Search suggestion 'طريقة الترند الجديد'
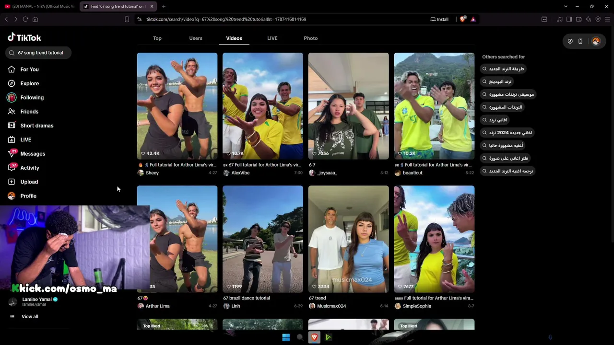The height and width of the screenshot is (345, 614). pyautogui.click(x=504, y=69)
